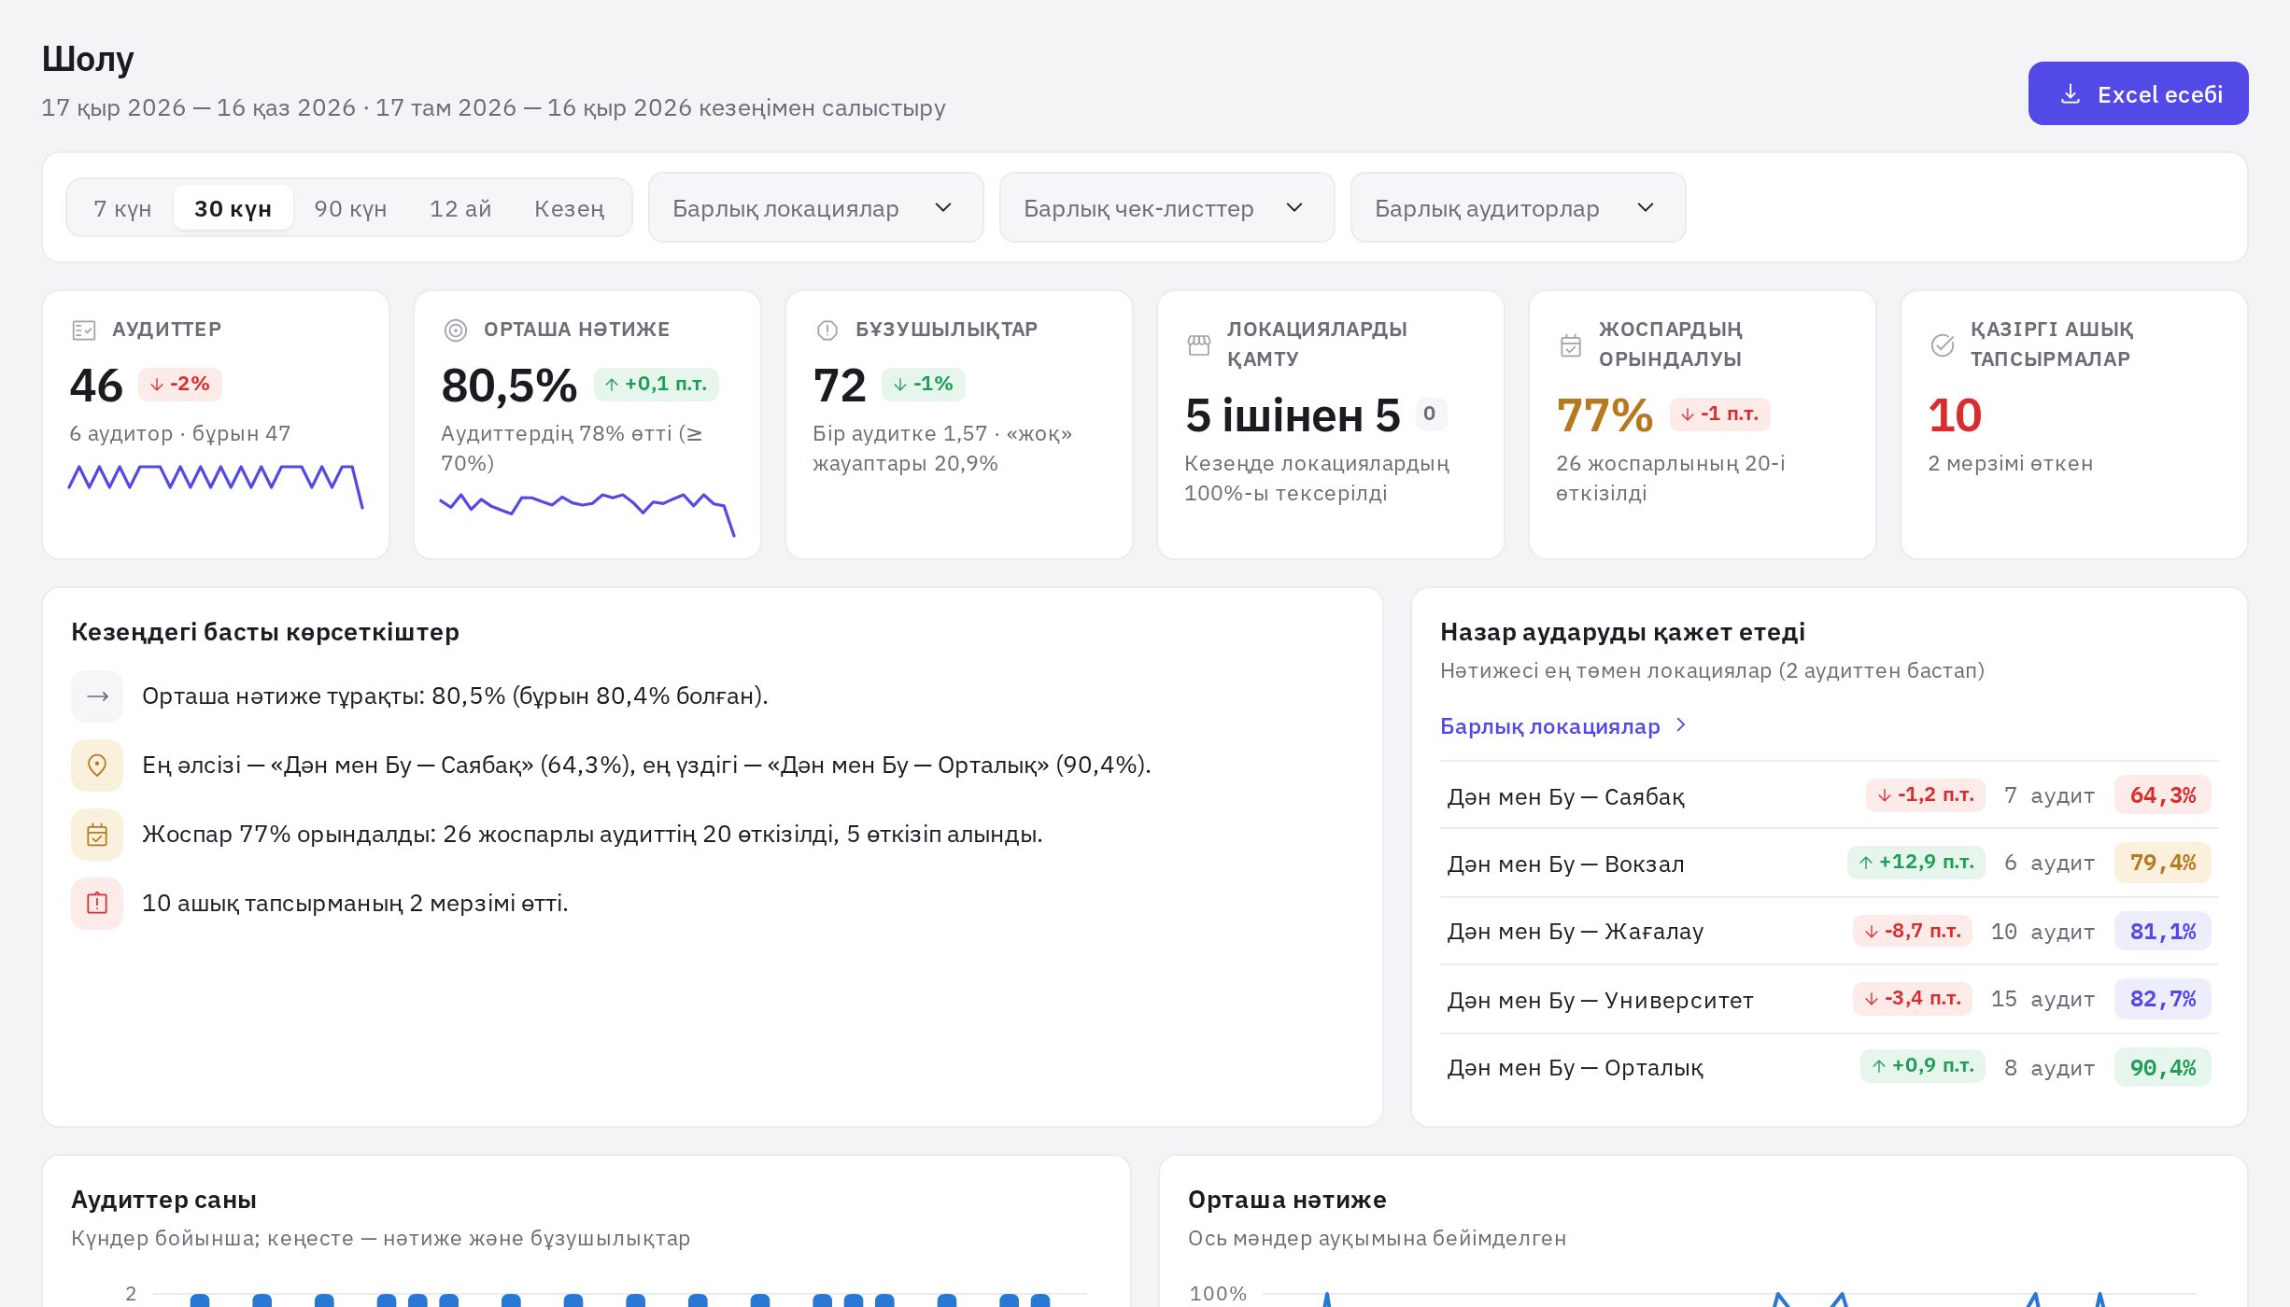Open the Дән мен Бу — Орталық row
The height and width of the screenshot is (1307, 2290).
pyautogui.click(x=1830, y=1067)
